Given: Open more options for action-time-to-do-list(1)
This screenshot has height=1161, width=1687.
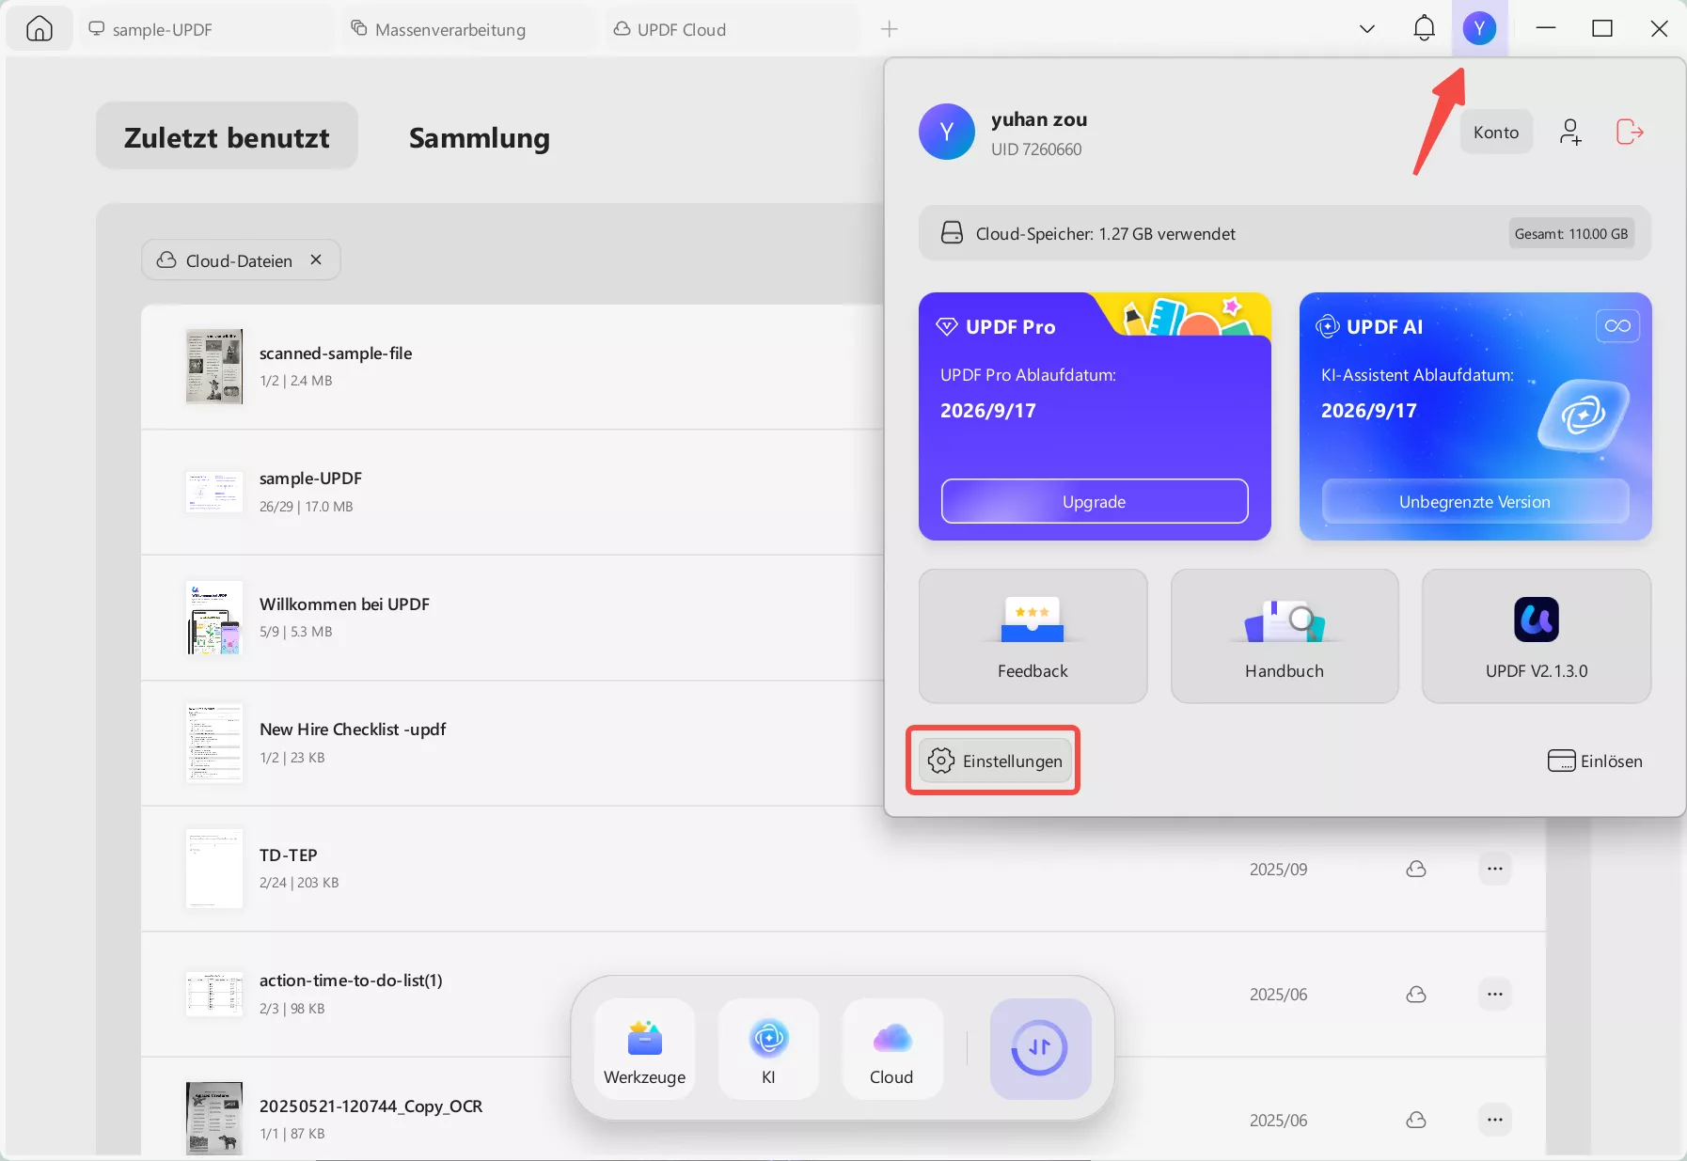Looking at the screenshot, I should (x=1495, y=994).
